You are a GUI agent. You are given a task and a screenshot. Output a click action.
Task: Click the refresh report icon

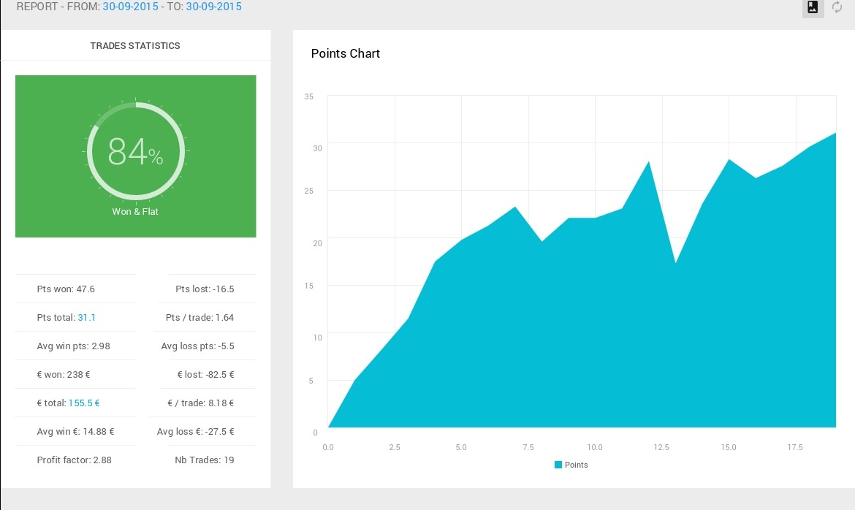[837, 7]
